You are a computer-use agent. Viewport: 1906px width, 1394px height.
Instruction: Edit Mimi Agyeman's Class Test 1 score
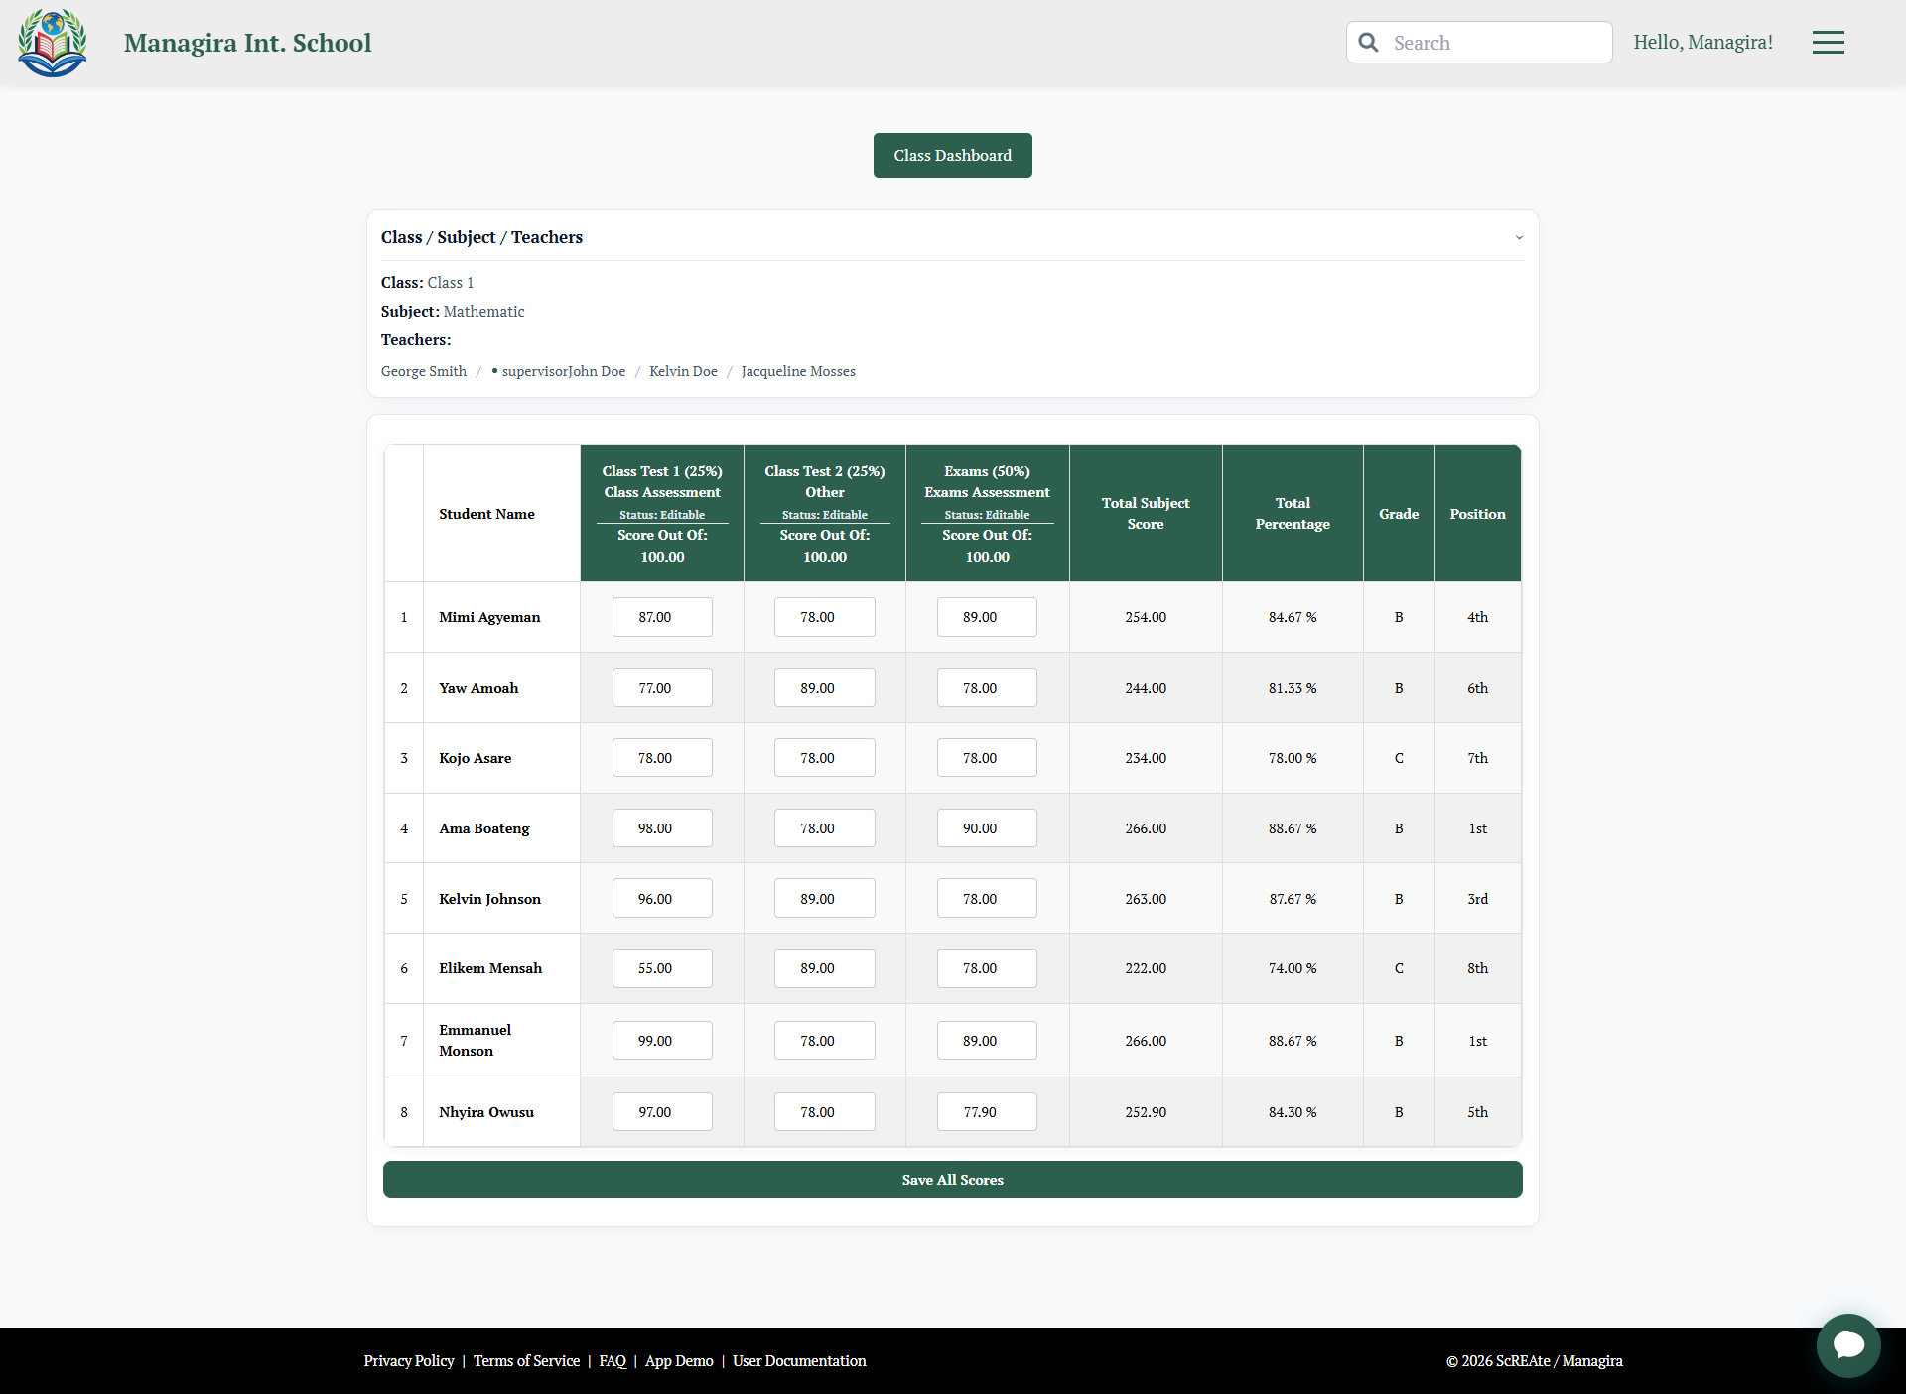661,616
